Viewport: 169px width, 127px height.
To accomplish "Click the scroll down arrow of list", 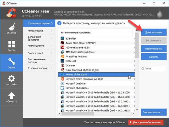I will [137, 110].
